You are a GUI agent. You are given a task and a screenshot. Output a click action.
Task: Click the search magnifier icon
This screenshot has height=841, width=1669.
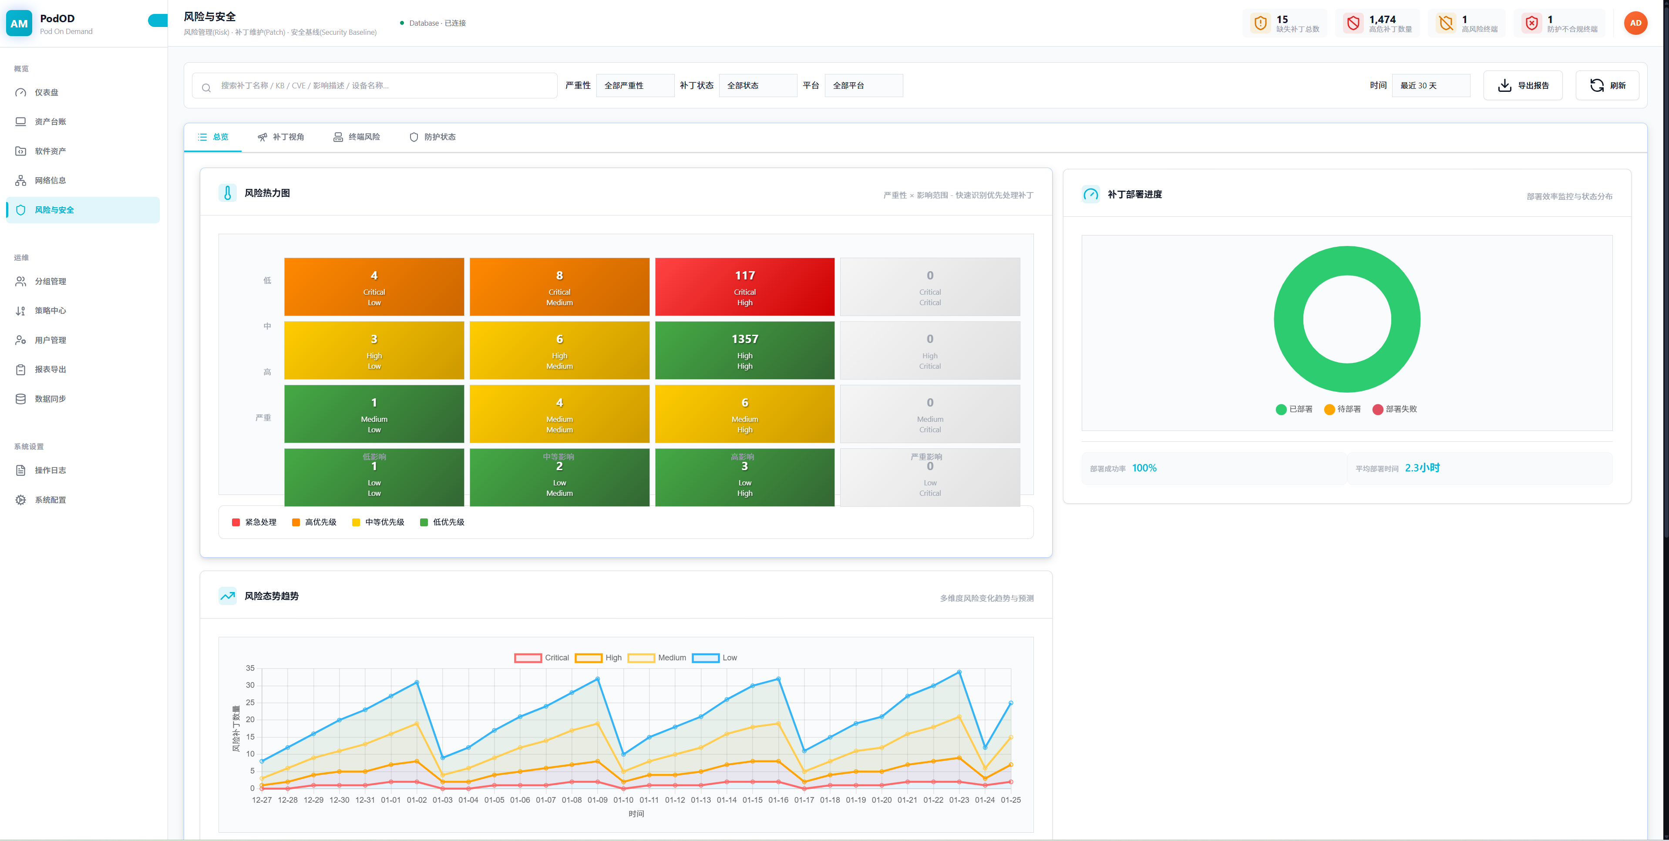tap(206, 87)
